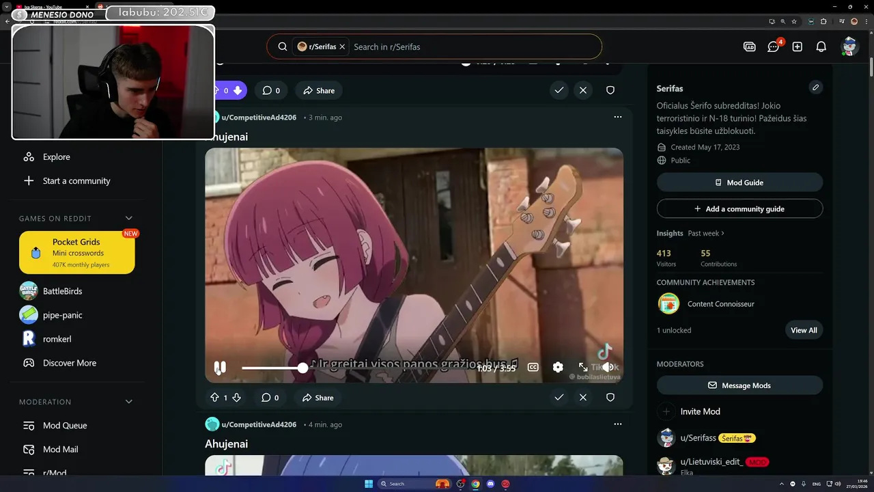Open shield mod actions below the video
The width and height of the screenshot is (874, 492).
click(610, 398)
